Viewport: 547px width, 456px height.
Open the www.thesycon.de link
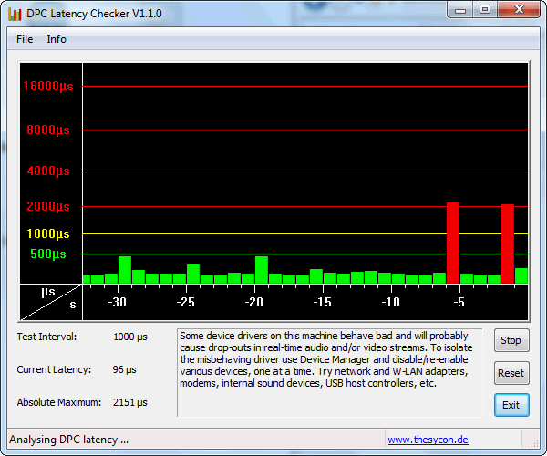click(x=428, y=440)
